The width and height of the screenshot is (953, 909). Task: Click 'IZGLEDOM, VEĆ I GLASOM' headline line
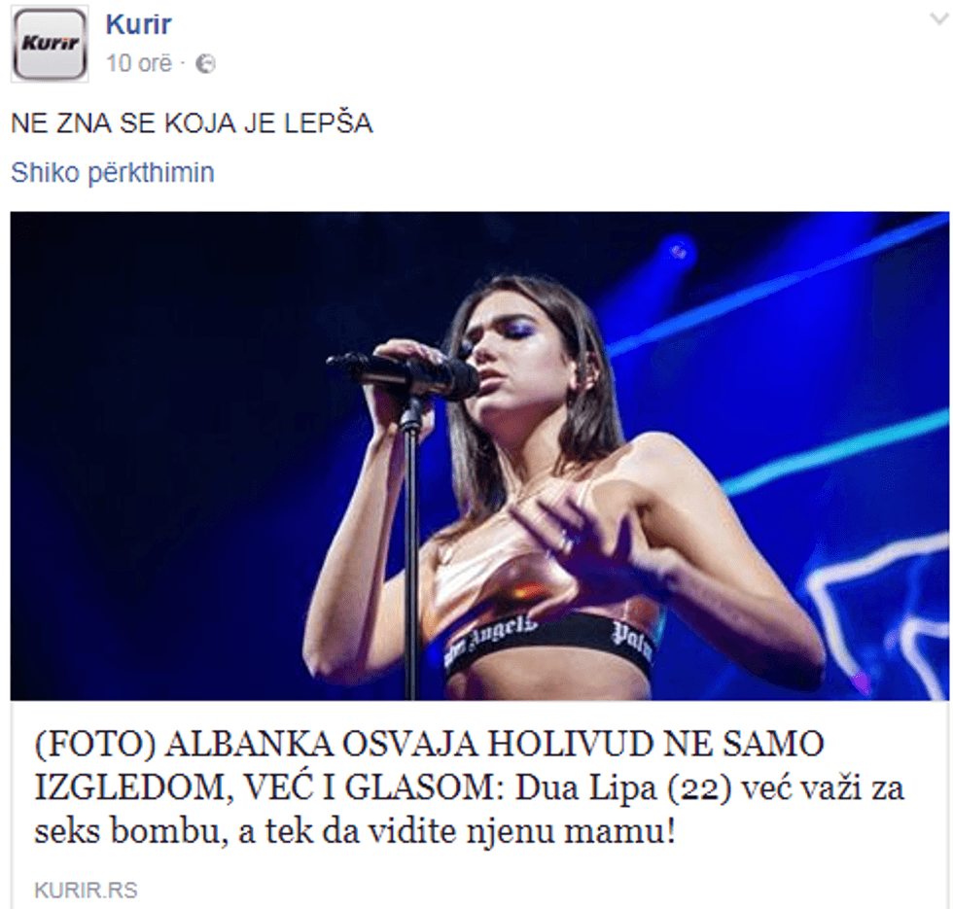coord(269,788)
